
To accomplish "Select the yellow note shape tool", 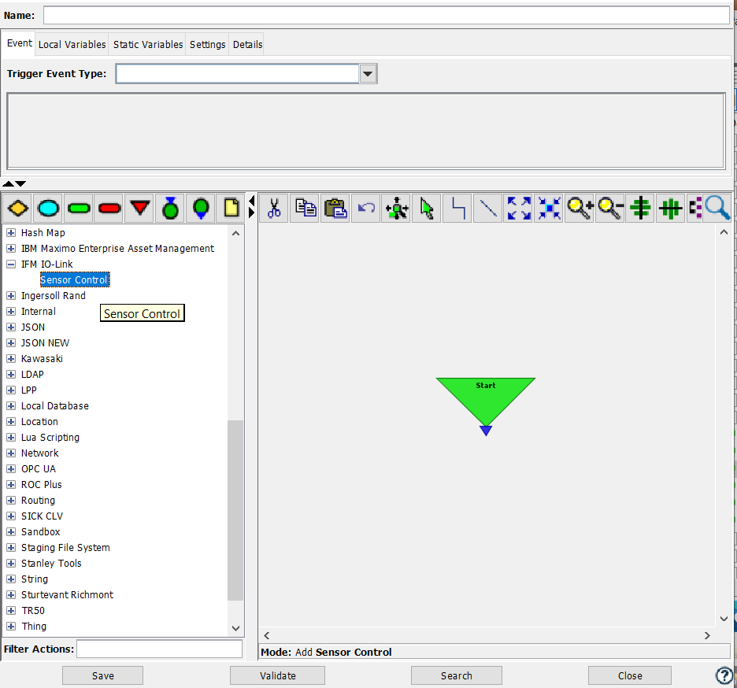I will pos(231,208).
